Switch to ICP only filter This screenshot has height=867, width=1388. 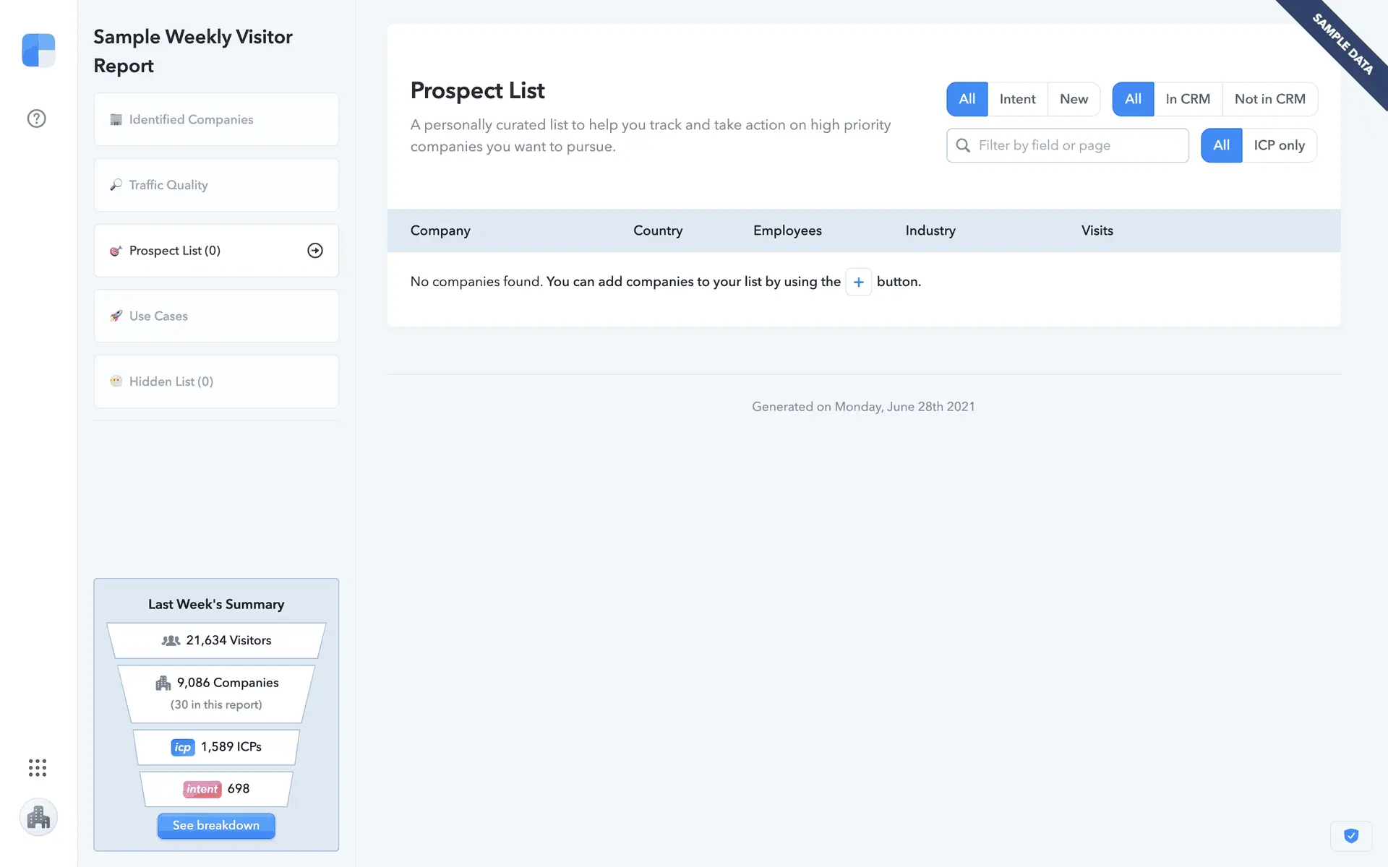click(1279, 145)
